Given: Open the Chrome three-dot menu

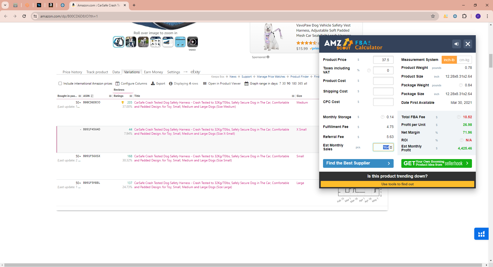Looking at the screenshot, I should pos(487,16).
